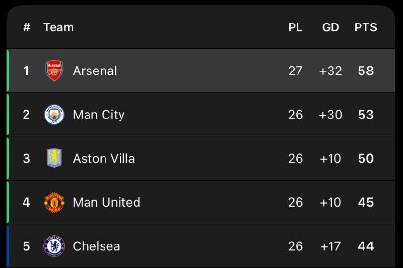Sort table by PTS column header
Screen dimensions: 403x268
(366, 28)
